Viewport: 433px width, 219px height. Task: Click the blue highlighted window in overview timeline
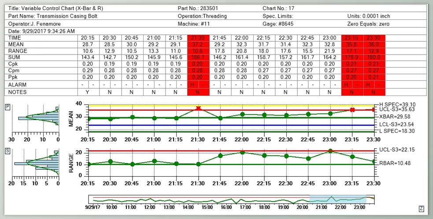pyautogui.click(x=338, y=199)
